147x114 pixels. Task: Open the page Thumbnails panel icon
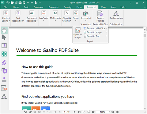(x=4, y=54)
